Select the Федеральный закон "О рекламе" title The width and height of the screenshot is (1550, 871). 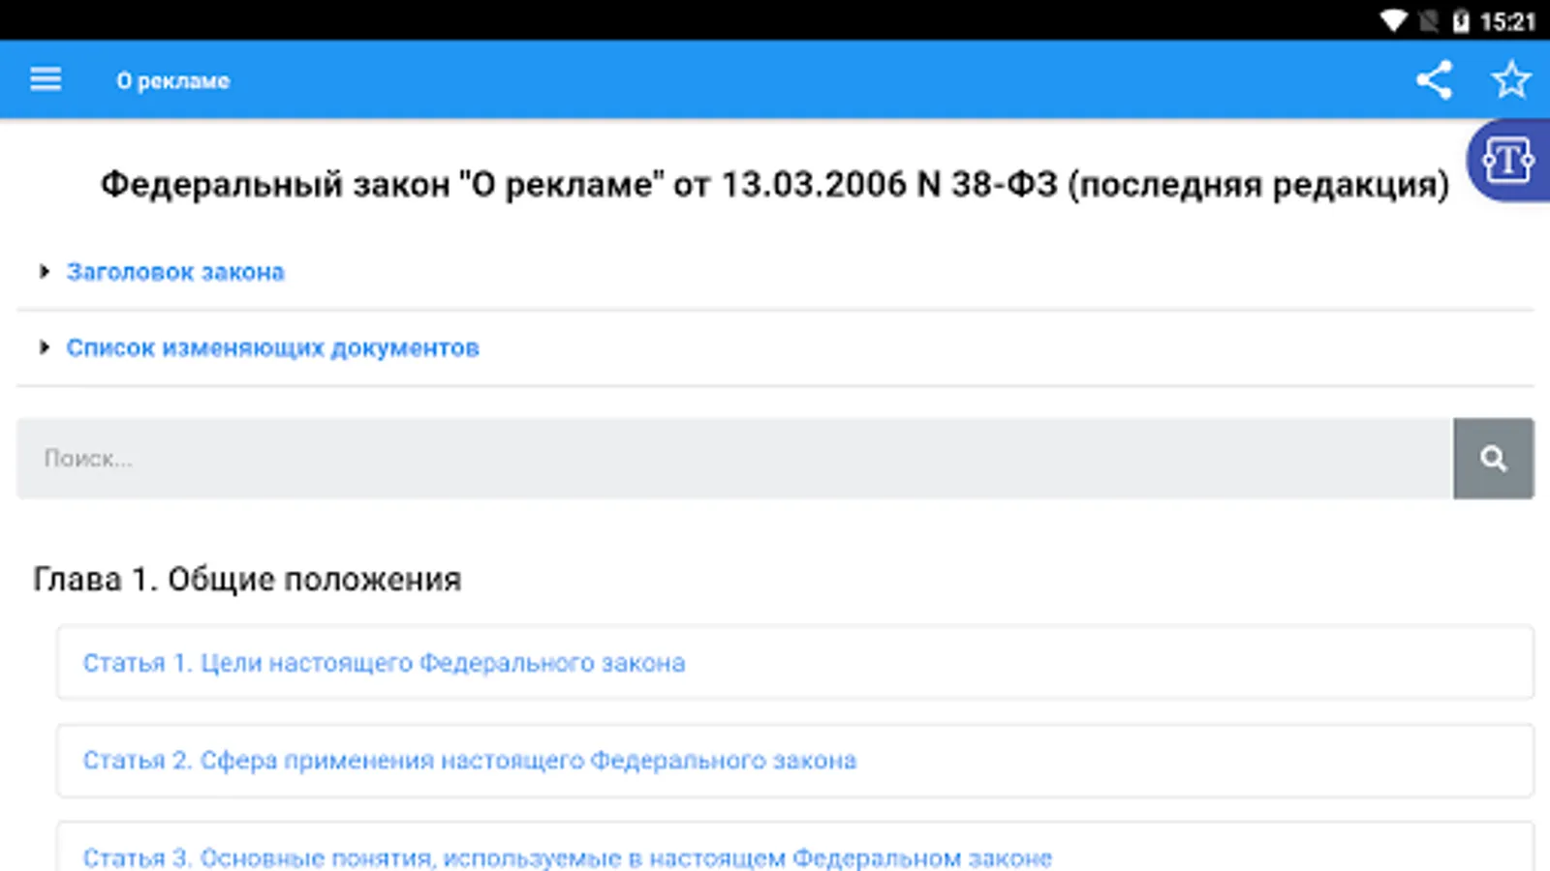coord(775,184)
